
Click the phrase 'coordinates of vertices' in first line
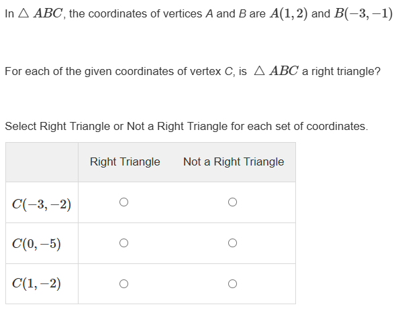tap(145, 14)
